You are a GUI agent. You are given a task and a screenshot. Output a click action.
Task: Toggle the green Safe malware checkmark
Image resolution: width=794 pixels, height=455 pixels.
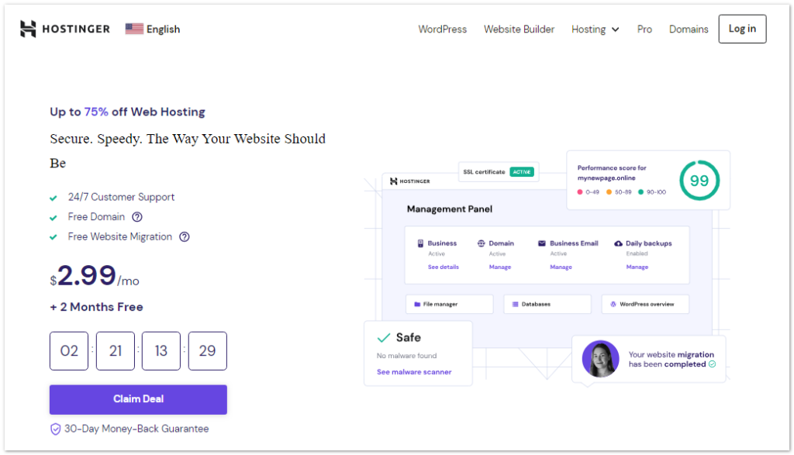pos(385,336)
